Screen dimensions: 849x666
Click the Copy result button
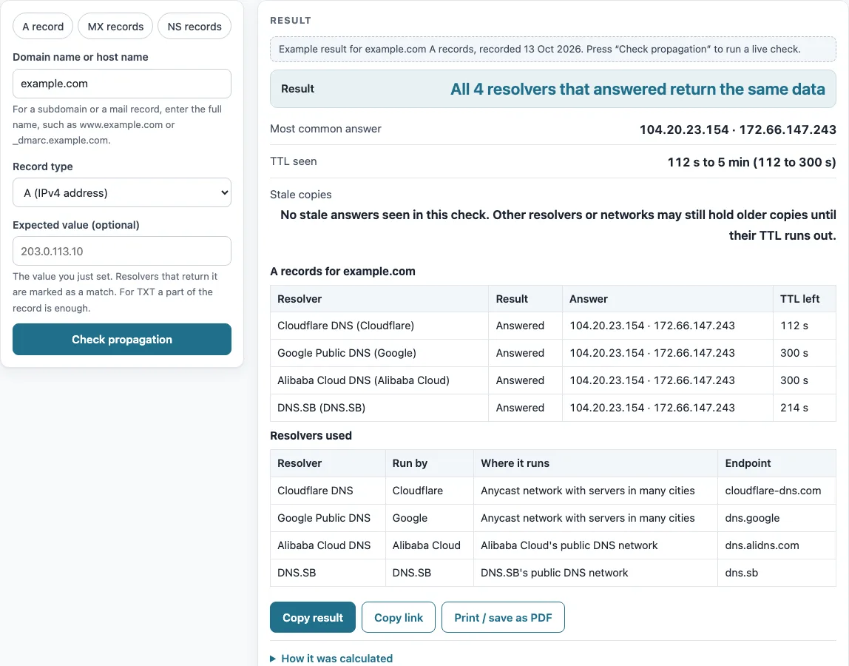(x=312, y=617)
